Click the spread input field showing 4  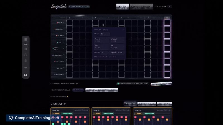pyautogui.click(x=104, y=52)
